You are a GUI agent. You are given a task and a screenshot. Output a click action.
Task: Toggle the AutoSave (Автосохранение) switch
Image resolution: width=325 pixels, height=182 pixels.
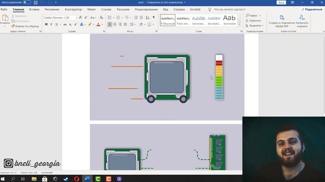[x=27, y=2]
